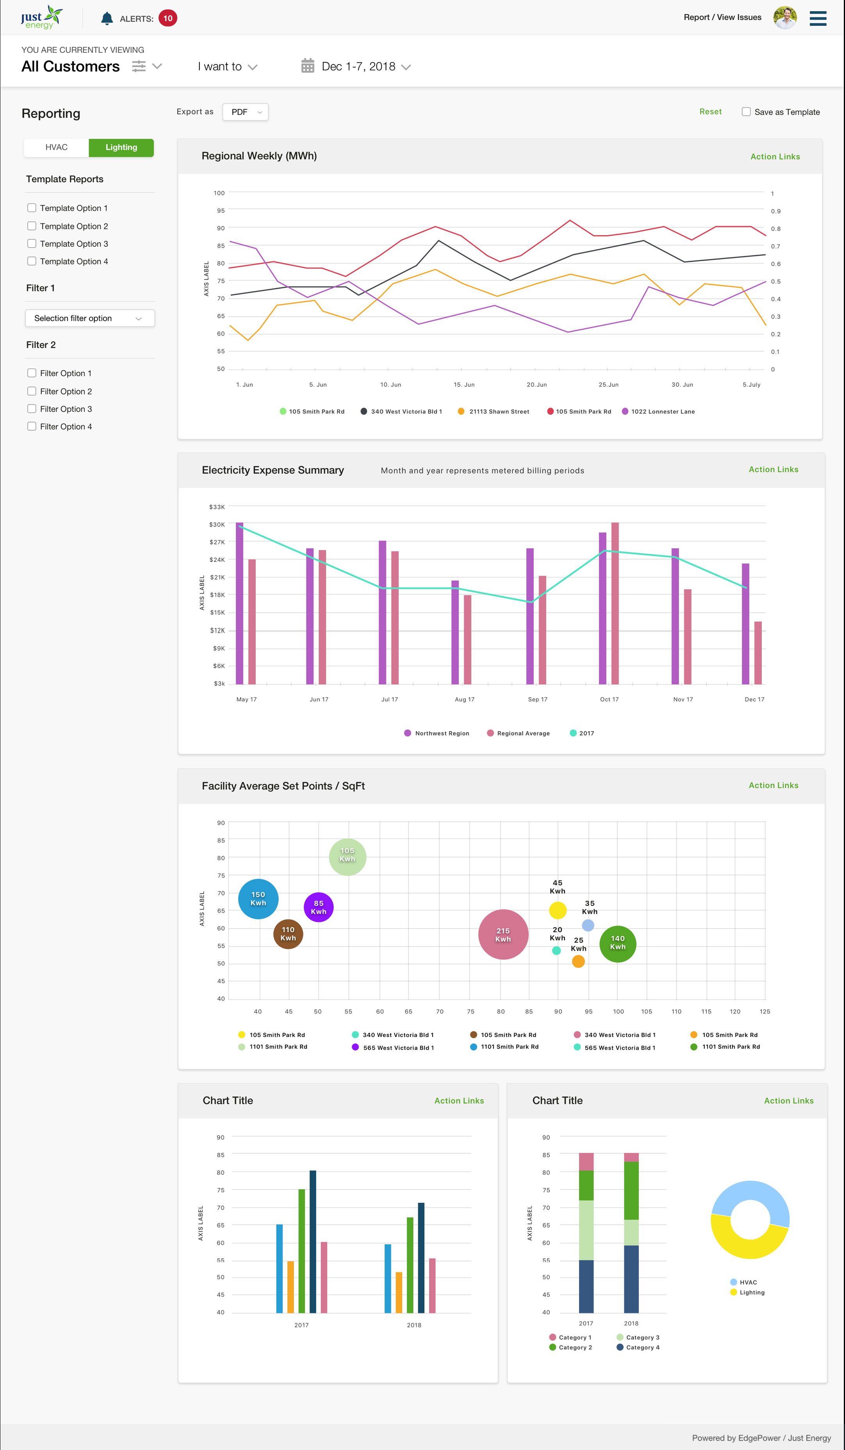Toggle 340 West Victoria Bld 1 legend in Regional Weekly
The width and height of the screenshot is (845, 1450).
401,411
